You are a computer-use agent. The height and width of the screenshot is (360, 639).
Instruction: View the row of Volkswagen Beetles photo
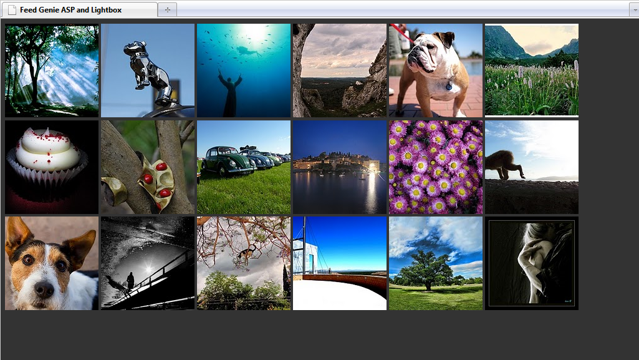pos(244,167)
